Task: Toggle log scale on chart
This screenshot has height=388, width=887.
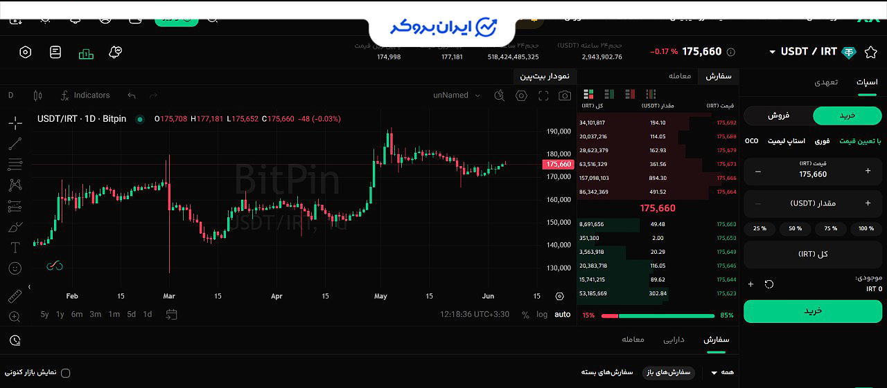Action: [542, 315]
